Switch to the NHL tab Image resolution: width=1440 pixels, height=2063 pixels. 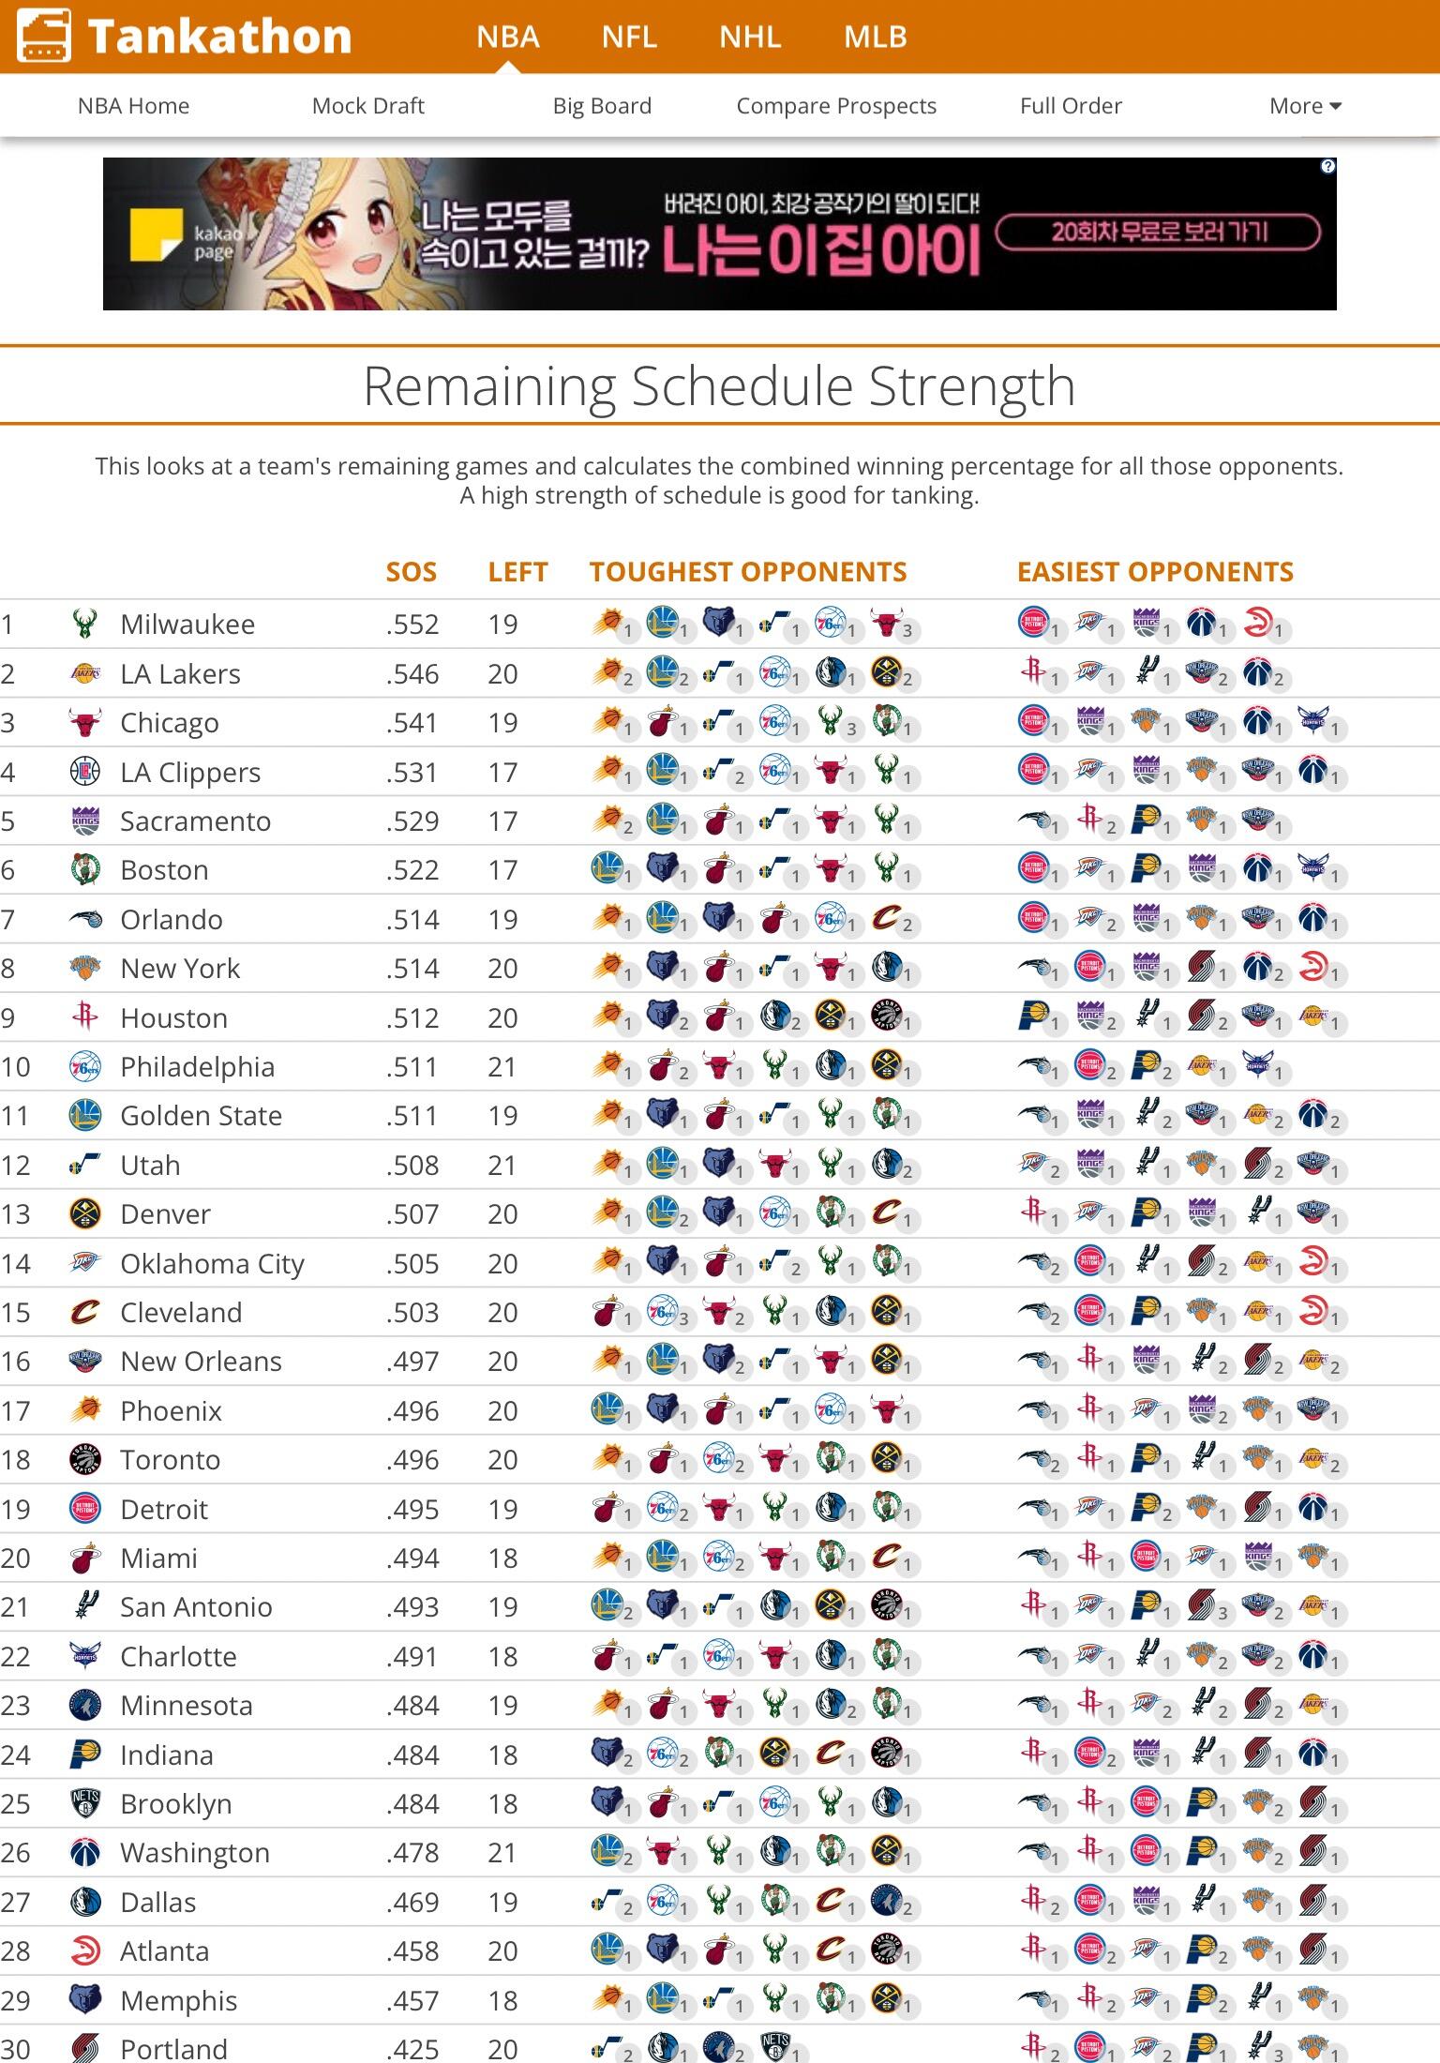click(750, 37)
